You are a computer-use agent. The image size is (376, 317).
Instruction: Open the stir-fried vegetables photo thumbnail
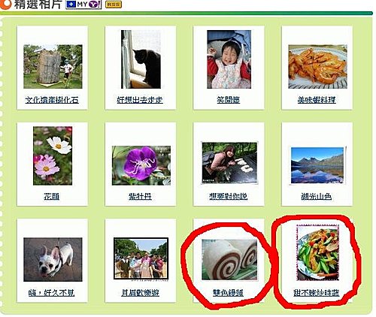pos(317,252)
